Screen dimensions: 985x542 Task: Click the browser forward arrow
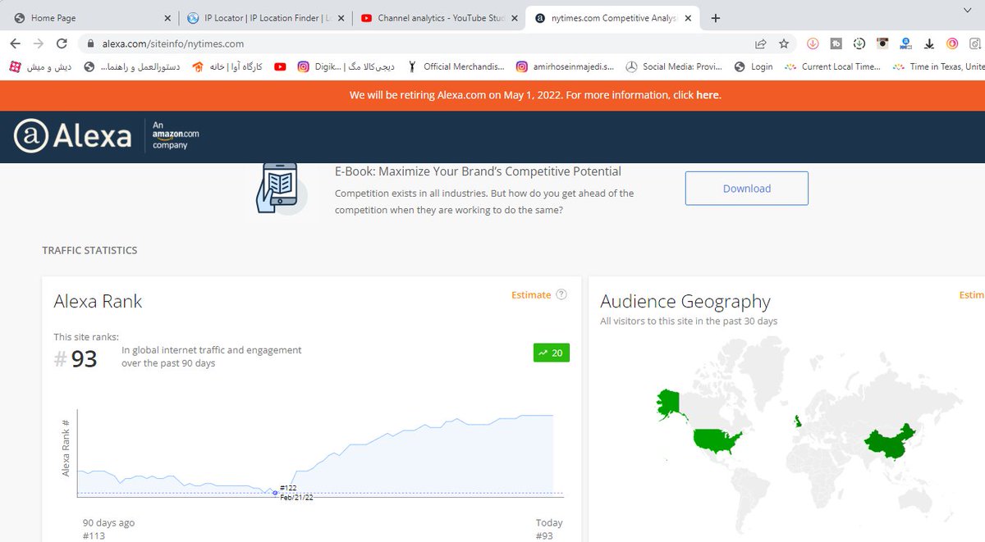click(x=38, y=43)
